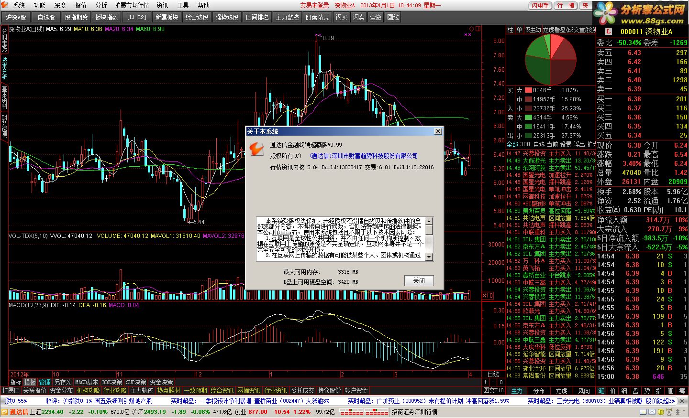This screenshot has width=689, height=418.
Task: Select the 势 trend icon tab
Action: click(647, 391)
